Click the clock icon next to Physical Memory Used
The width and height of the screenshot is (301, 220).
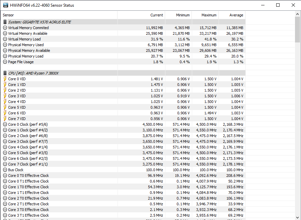[x=5, y=45]
